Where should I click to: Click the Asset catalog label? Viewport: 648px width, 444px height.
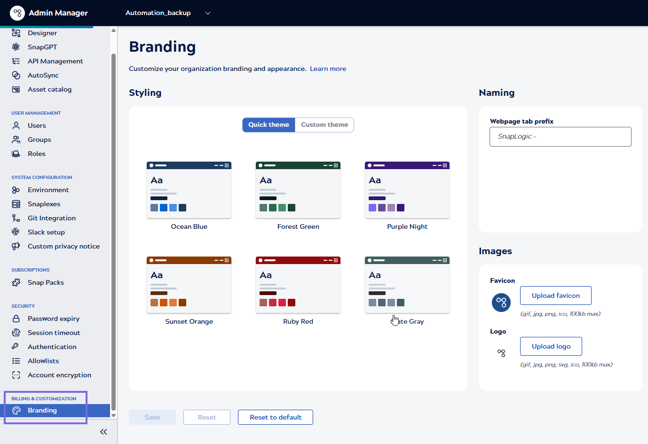pyautogui.click(x=50, y=89)
